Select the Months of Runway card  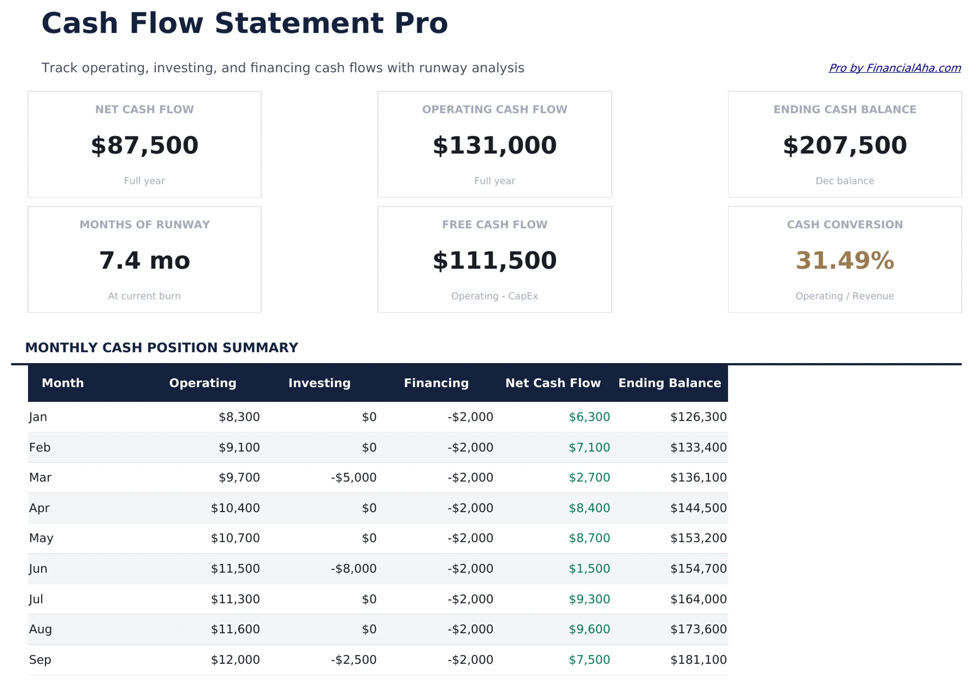coord(144,259)
